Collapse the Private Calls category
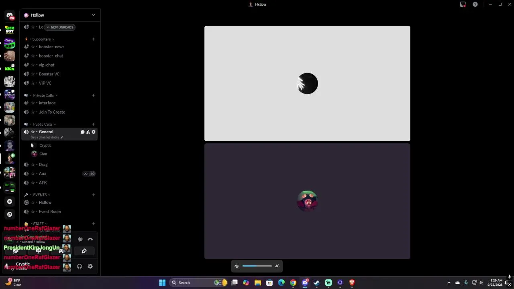The width and height of the screenshot is (514, 289). (x=43, y=96)
